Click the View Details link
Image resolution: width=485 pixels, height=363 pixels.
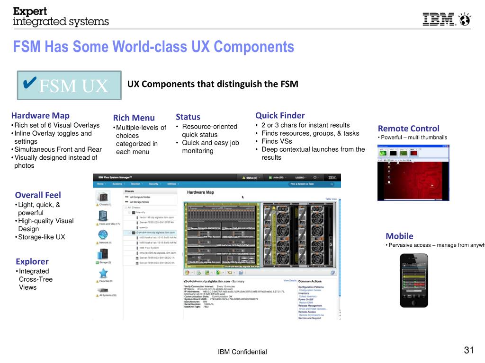coord(290,281)
